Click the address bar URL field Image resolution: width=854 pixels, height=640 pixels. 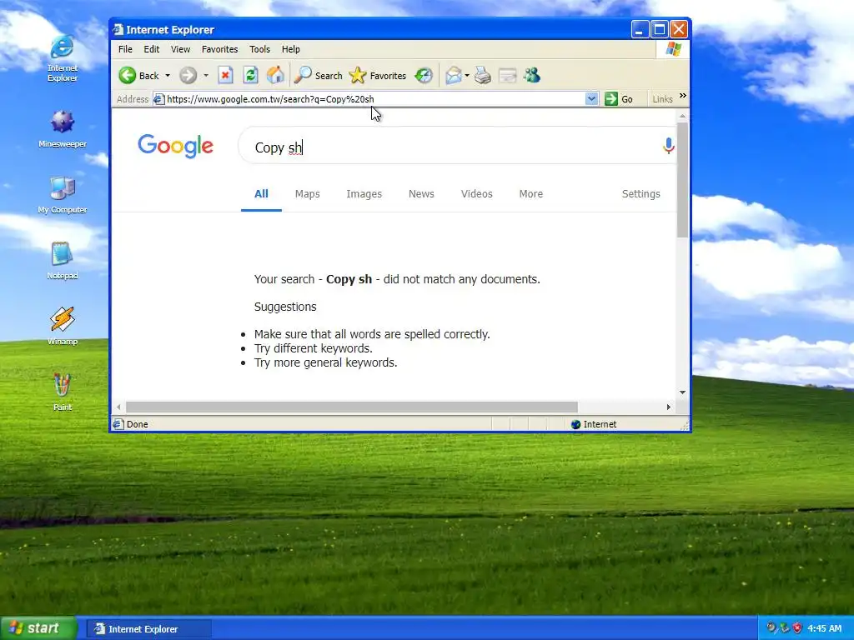(374, 99)
